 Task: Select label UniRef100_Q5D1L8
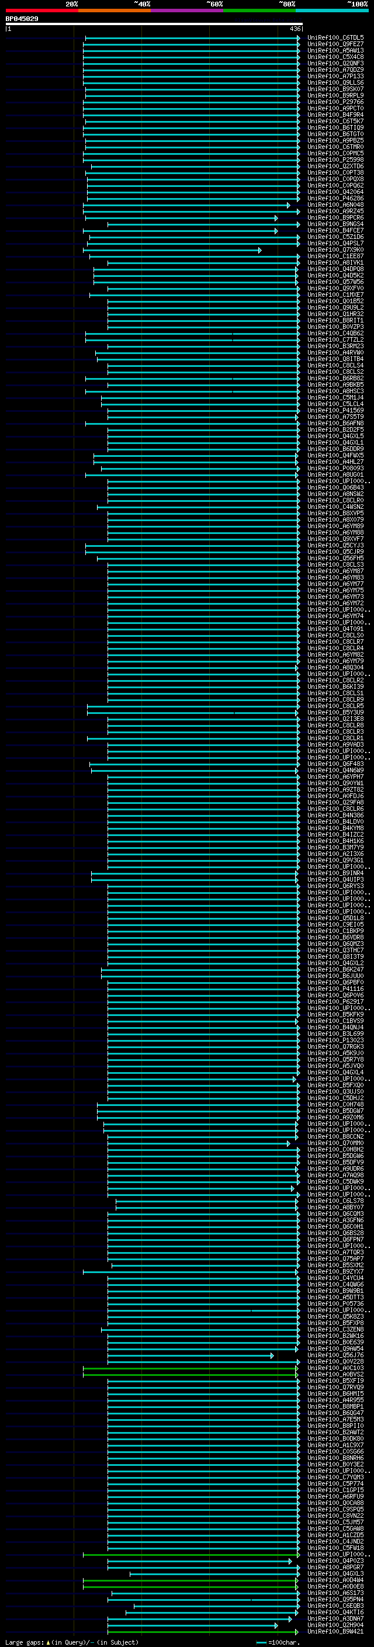(x=335, y=918)
